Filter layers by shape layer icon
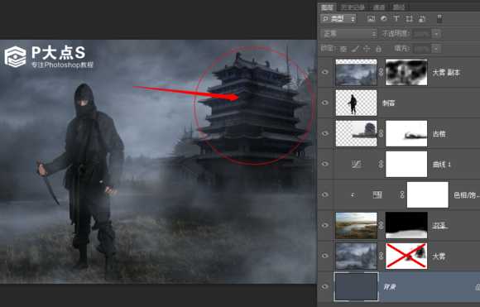This screenshot has height=307, width=480. point(409,19)
